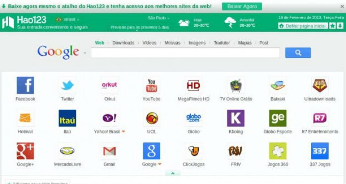Screen dimensions: 346x184
Task: Click tomorrow's Amanhã temperature forecast
Action: coord(247,23)
